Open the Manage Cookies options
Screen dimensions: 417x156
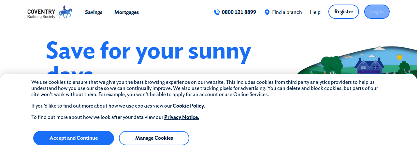pos(154,138)
